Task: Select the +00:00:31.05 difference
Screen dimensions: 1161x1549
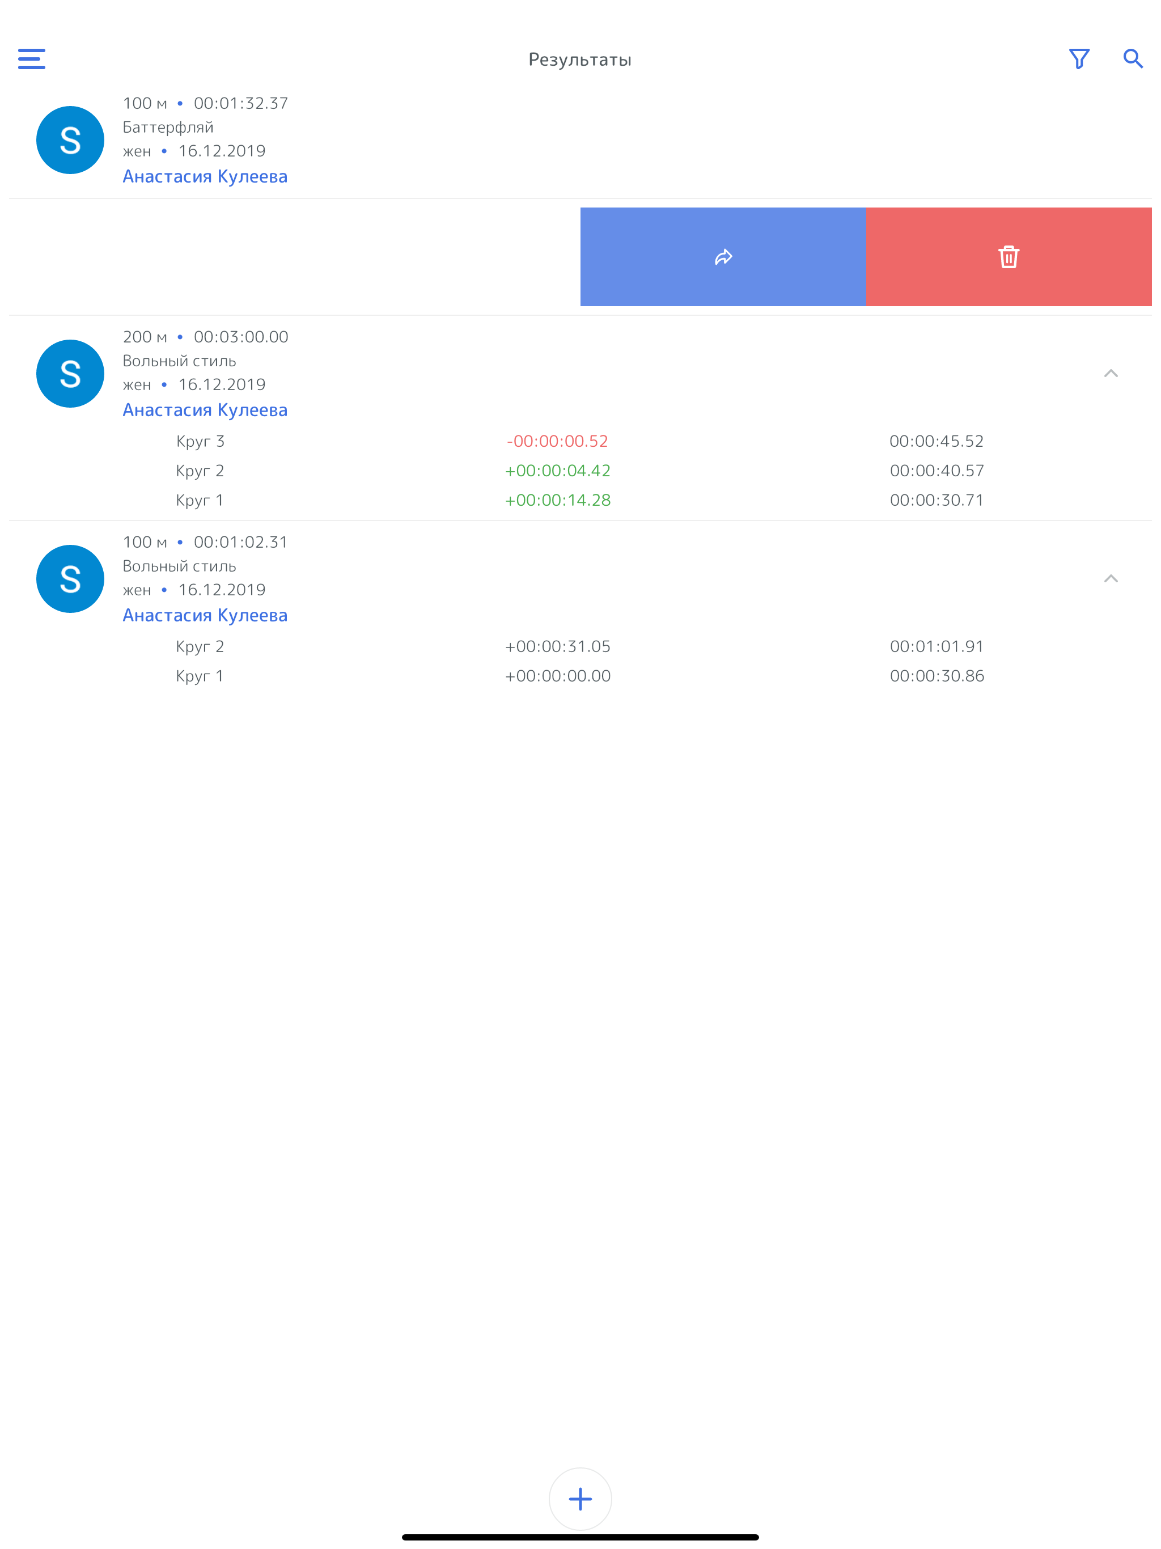Action: click(557, 646)
